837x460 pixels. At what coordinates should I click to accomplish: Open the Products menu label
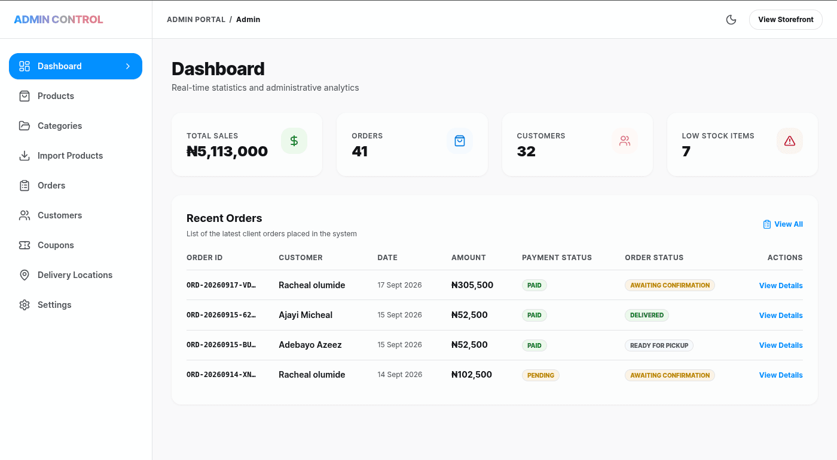pyautogui.click(x=56, y=96)
